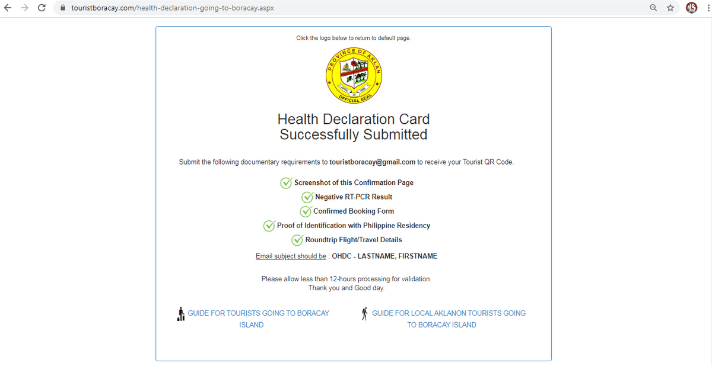Click the green check beside Screenshot of this Confirmation Page
The image size is (712, 366).
pos(286,182)
